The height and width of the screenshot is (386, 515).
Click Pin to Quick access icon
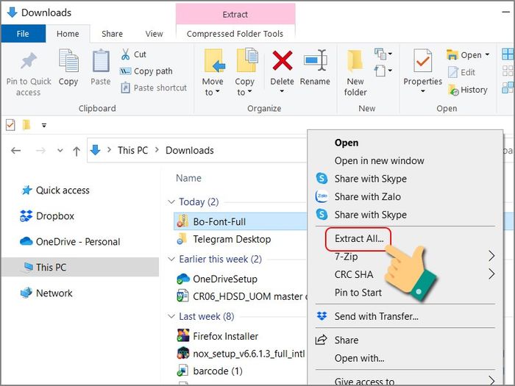tap(29, 61)
